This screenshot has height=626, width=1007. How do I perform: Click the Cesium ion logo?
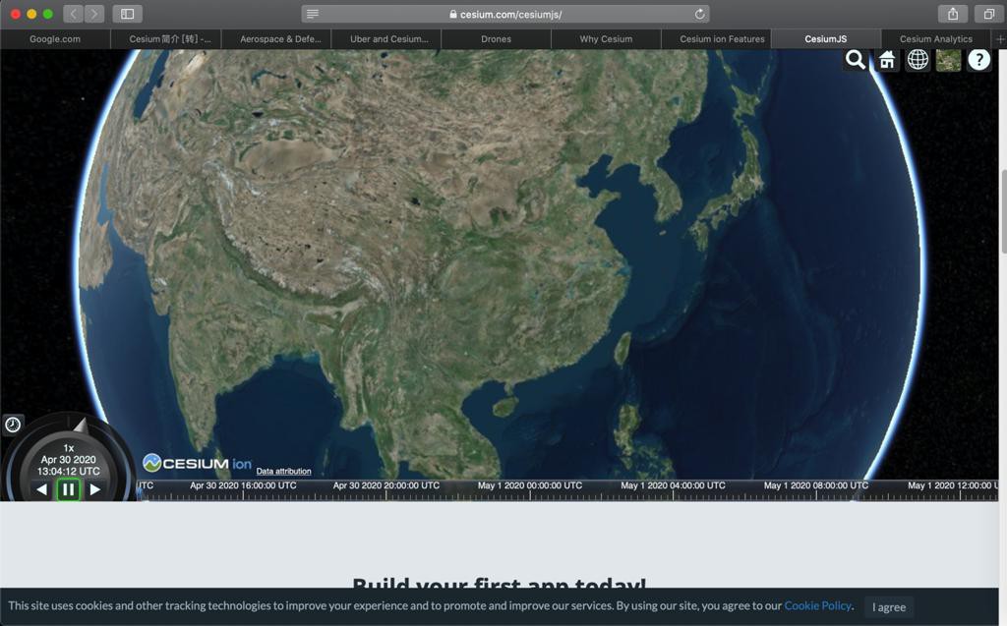[x=197, y=463]
